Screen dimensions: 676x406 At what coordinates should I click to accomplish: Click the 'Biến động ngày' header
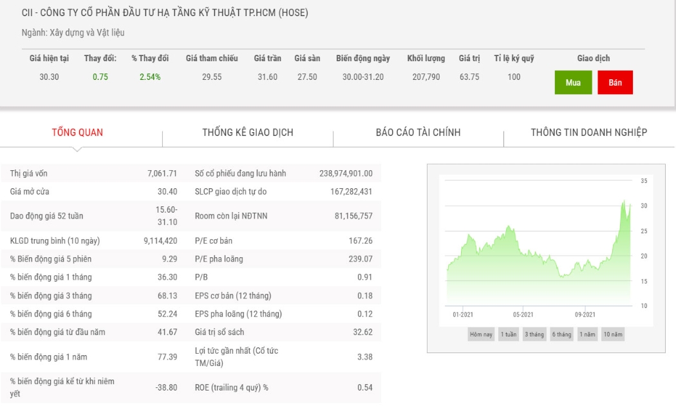point(363,58)
